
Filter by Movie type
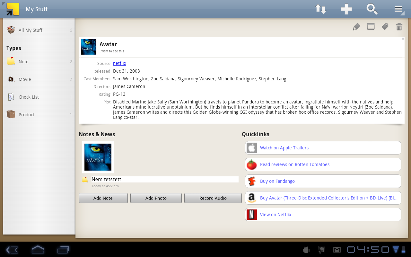[x=39, y=79]
